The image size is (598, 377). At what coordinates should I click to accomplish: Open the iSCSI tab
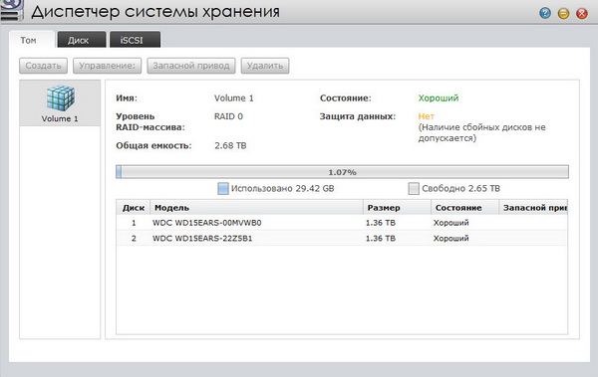135,40
